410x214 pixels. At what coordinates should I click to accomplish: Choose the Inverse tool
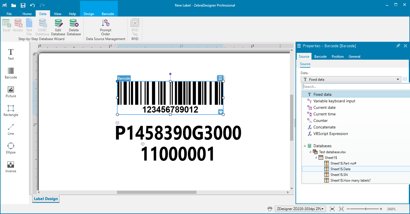click(x=11, y=167)
